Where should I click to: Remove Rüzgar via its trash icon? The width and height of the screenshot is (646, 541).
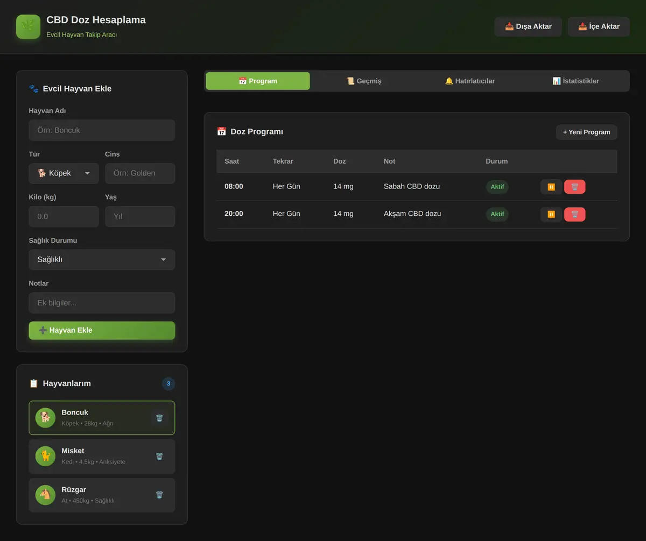coord(159,495)
